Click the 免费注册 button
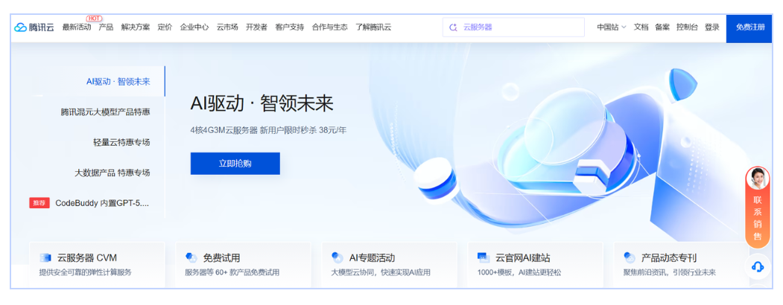Viewport: 783px width, 305px height. [x=749, y=28]
